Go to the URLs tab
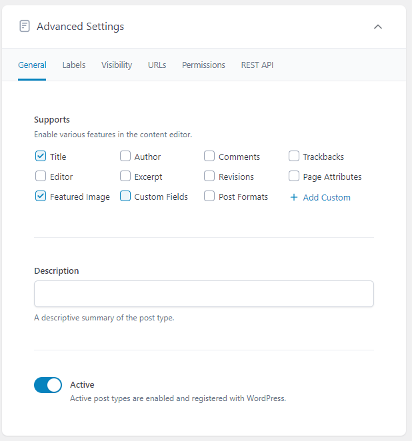This screenshot has height=441, width=412. click(x=157, y=65)
